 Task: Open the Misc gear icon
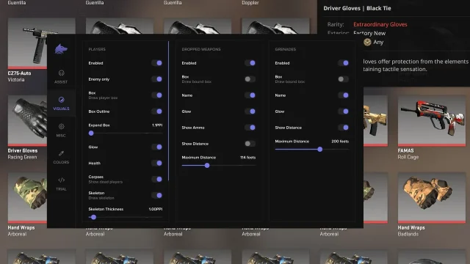[x=61, y=127]
